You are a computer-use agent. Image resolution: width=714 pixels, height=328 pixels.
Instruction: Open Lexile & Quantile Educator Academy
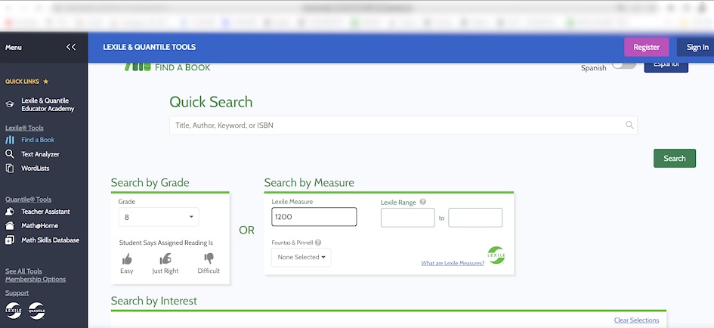(x=48, y=104)
